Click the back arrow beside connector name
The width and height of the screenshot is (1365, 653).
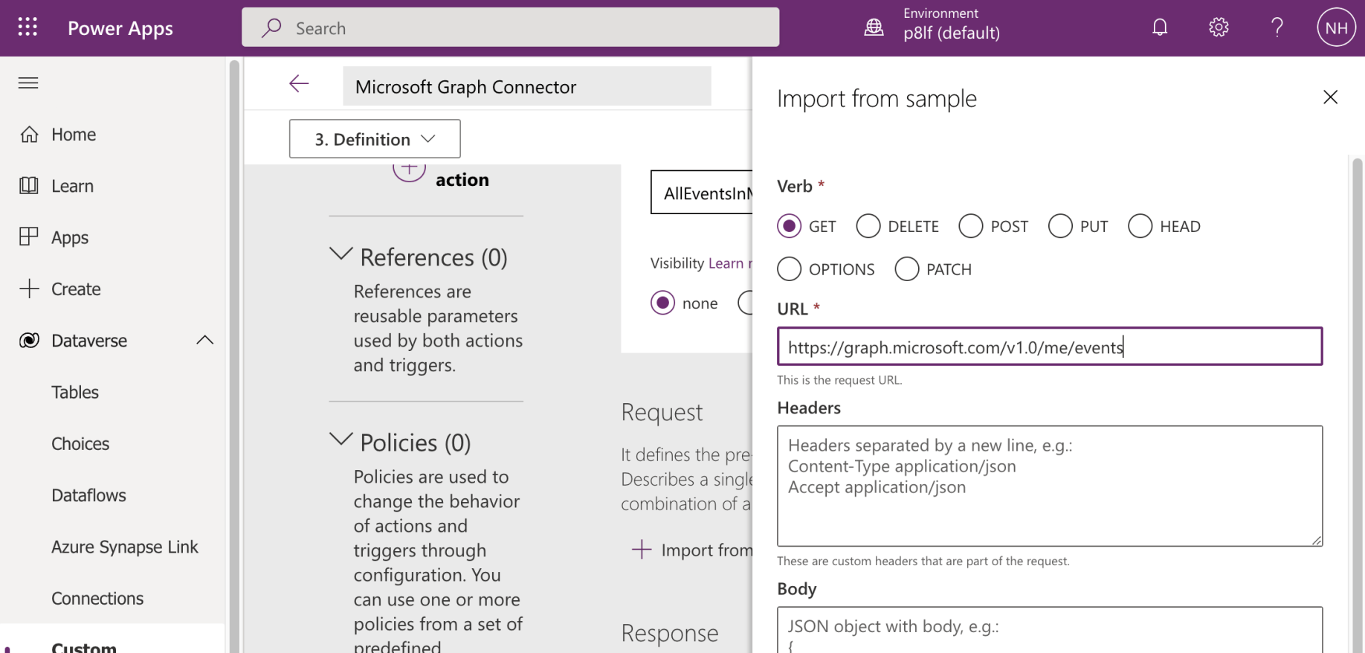click(299, 84)
